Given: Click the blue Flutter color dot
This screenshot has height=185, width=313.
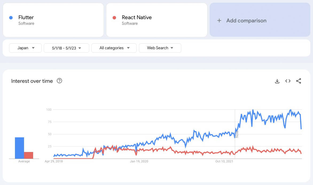Looking at the screenshot, I should point(11,18).
